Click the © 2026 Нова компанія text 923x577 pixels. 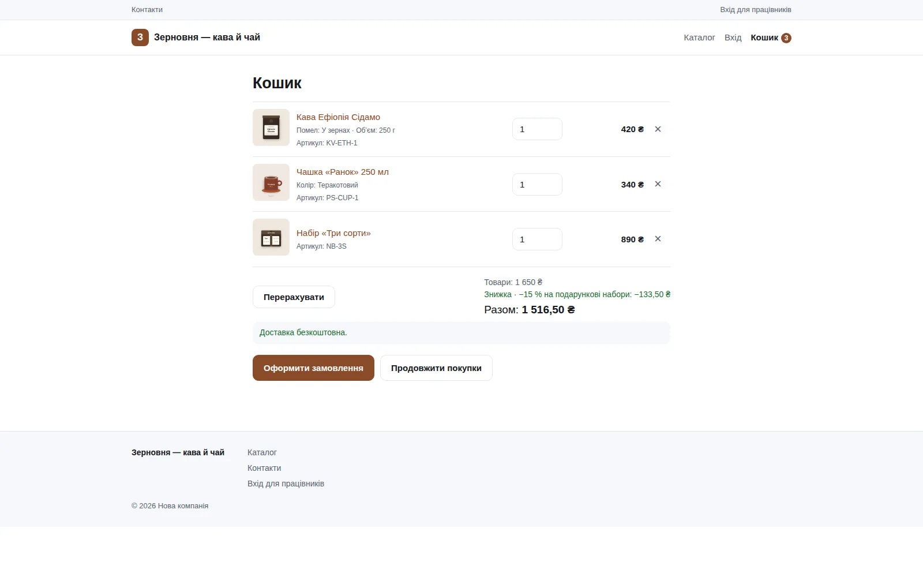[170, 506]
